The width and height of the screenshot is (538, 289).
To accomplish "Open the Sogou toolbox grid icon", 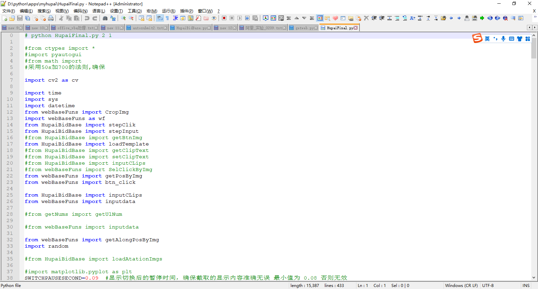I will 528,39.
